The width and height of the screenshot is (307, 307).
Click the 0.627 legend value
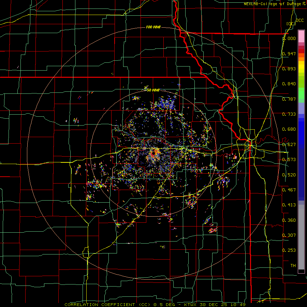click(x=289, y=145)
